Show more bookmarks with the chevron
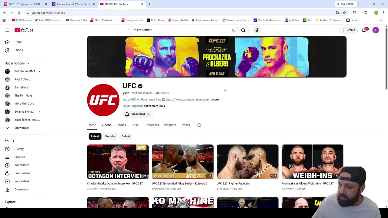The width and height of the screenshot is (388, 218). coord(381,20)
